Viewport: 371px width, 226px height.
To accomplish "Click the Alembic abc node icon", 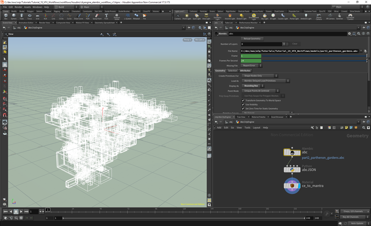I will (292, 152).
